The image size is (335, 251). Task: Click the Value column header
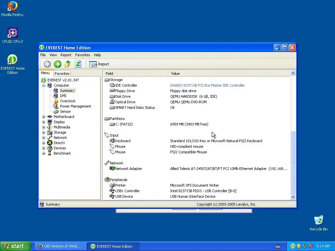pos(229,74)
